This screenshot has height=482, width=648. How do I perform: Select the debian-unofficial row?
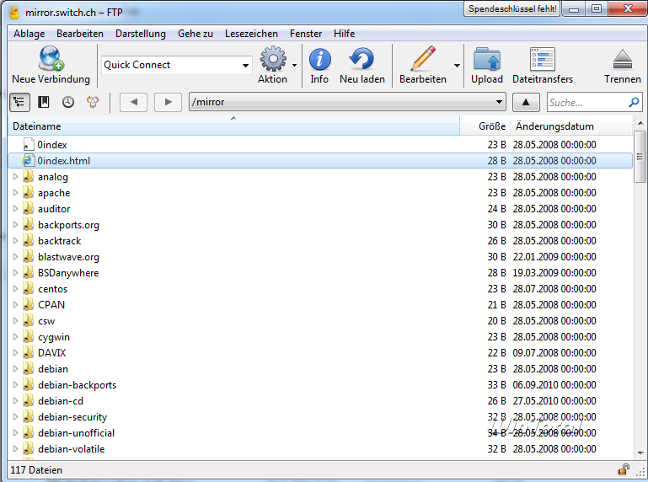tap(320, 433)
